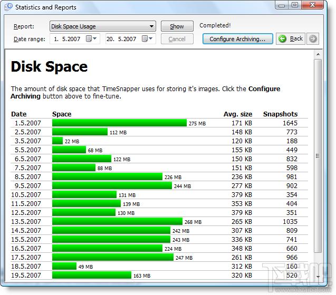Image resolution: width=336 pixels, height=295 pixels.
Task: Click the date 2.5.2007
Action: pos(27,132)
